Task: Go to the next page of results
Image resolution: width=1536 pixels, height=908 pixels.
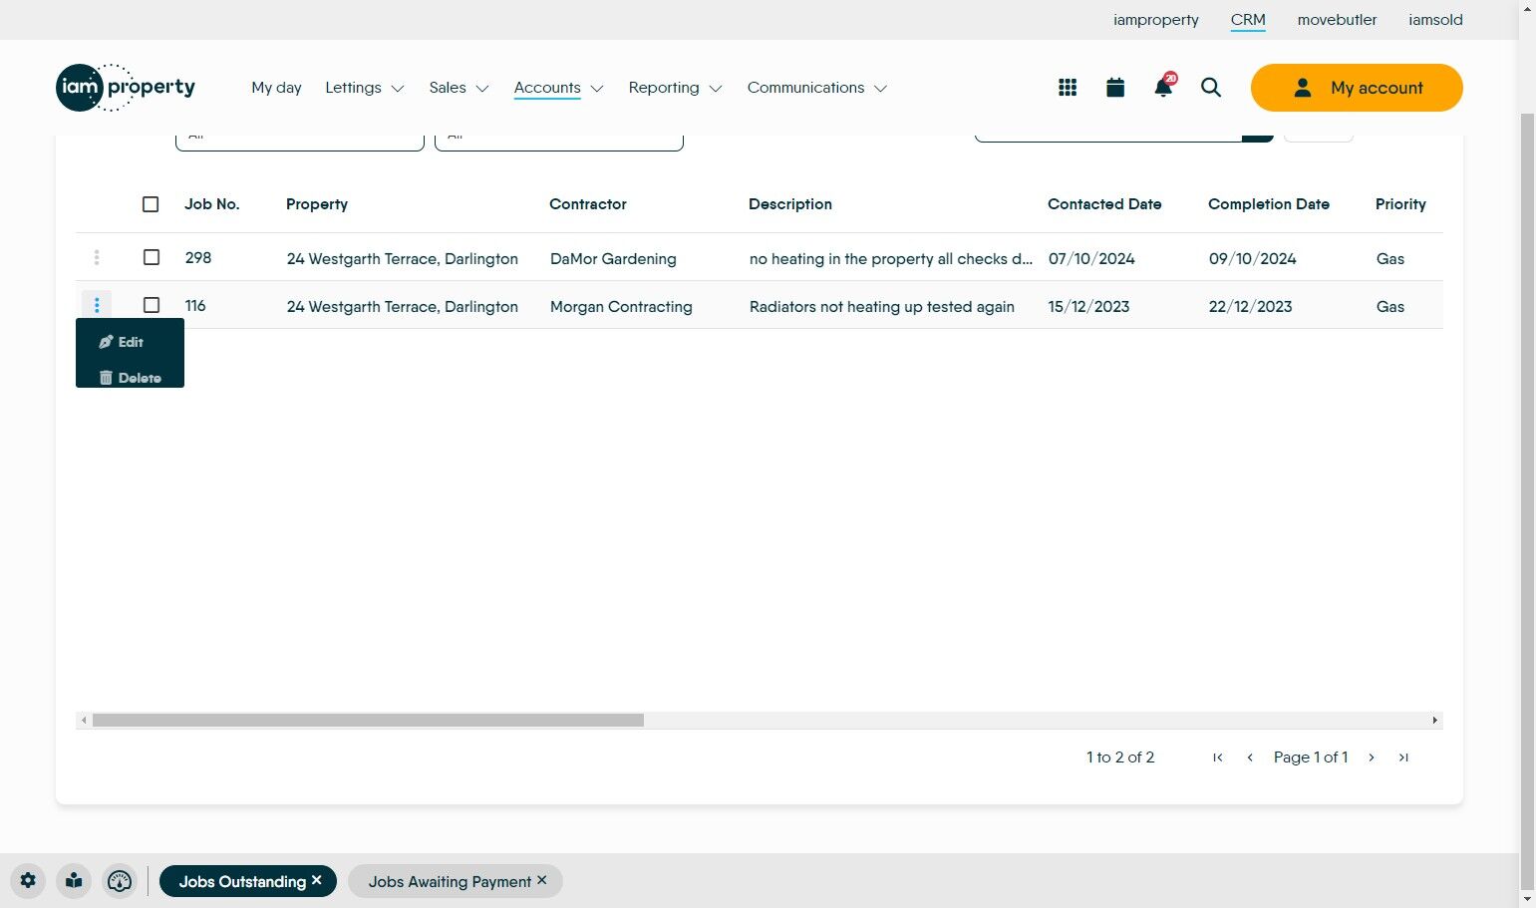Action: pos(1372,757)
